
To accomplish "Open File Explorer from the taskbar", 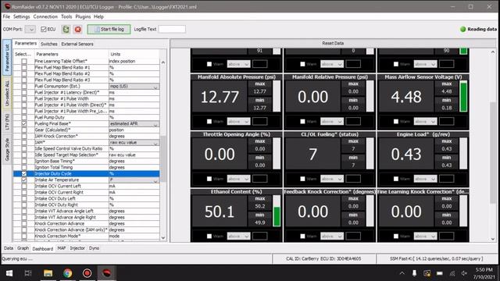I will click(48, 273).
